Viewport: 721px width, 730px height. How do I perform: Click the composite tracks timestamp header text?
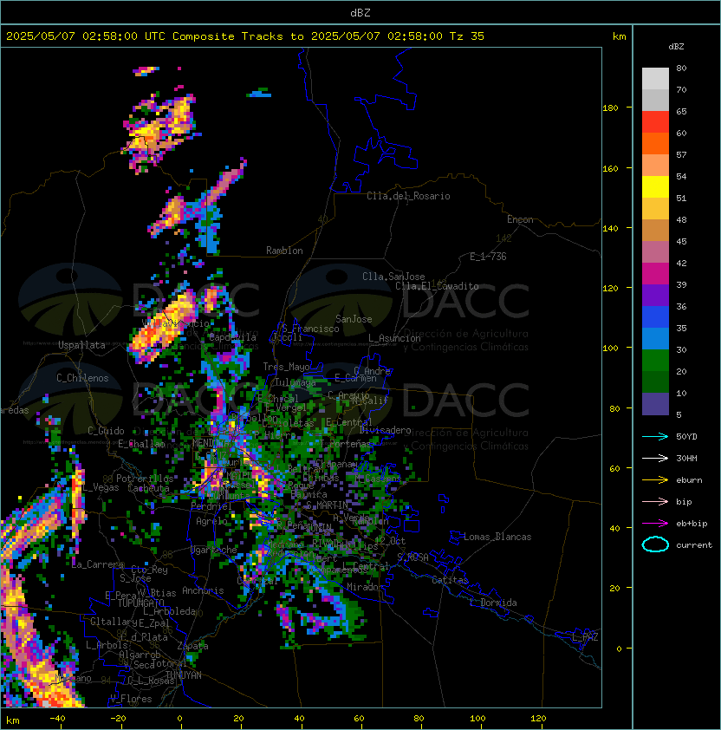click(245, 36)
